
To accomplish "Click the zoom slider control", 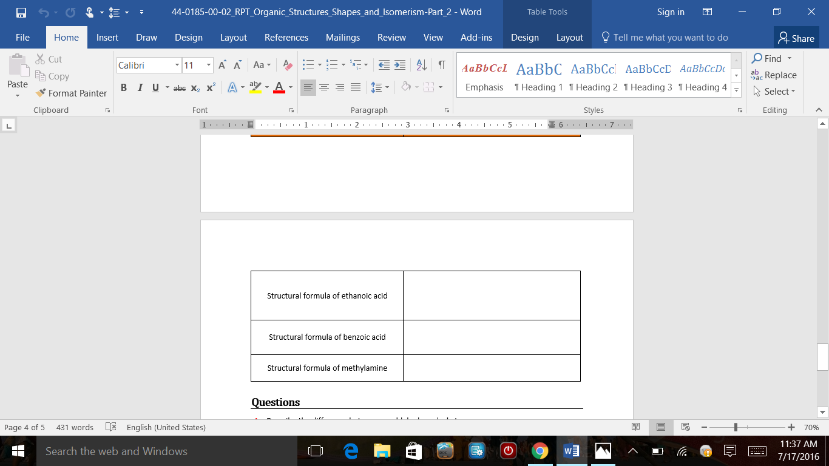I will coord(736,427).
